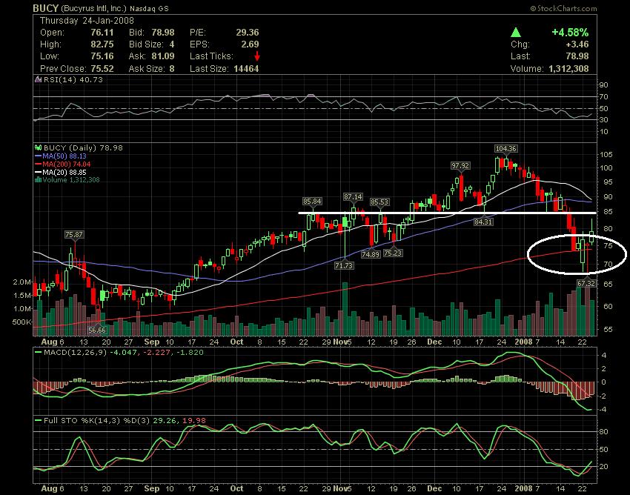The image size is (630, 495).
Task: Click the Low value 75.16
Action: 102,56
